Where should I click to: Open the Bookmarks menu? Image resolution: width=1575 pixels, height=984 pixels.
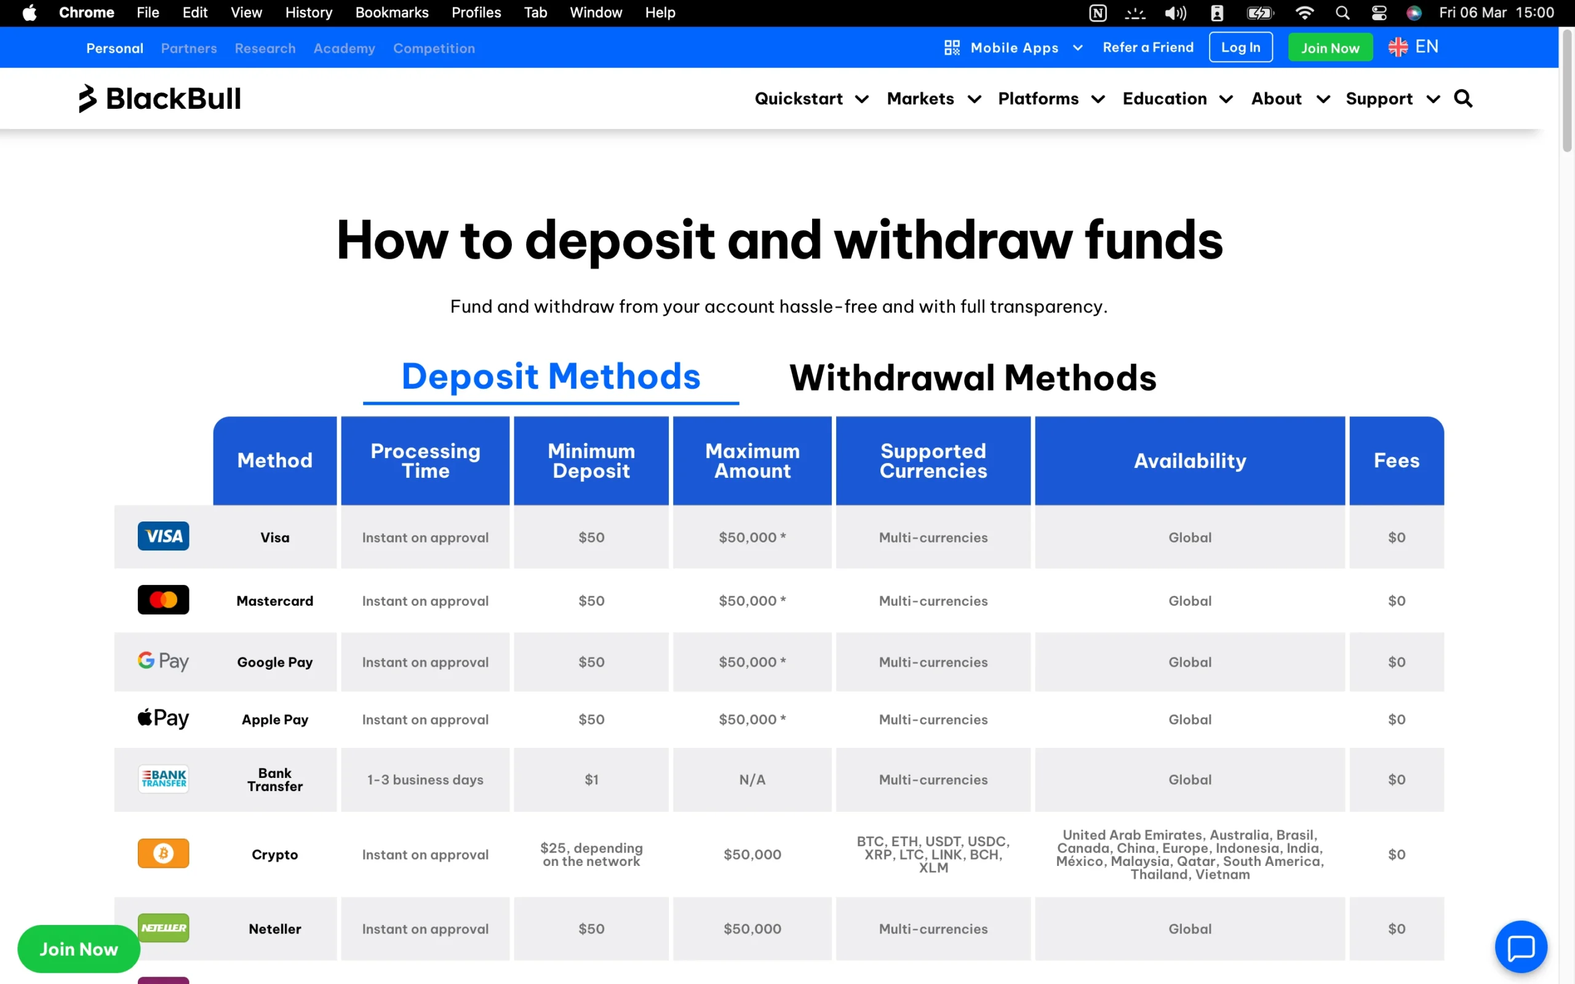[x=392, y=12]
